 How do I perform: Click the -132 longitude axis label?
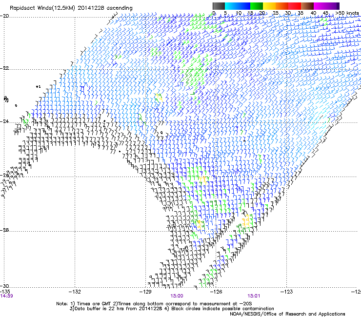(x=75, y=292)
